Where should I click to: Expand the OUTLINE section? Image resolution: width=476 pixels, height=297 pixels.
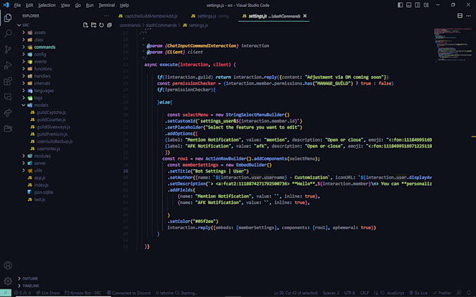tap(29, 279)
